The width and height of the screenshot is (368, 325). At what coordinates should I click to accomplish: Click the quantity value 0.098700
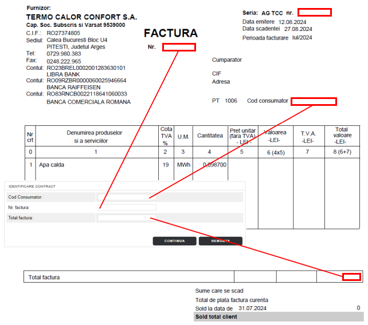click(x=214, y=165)
